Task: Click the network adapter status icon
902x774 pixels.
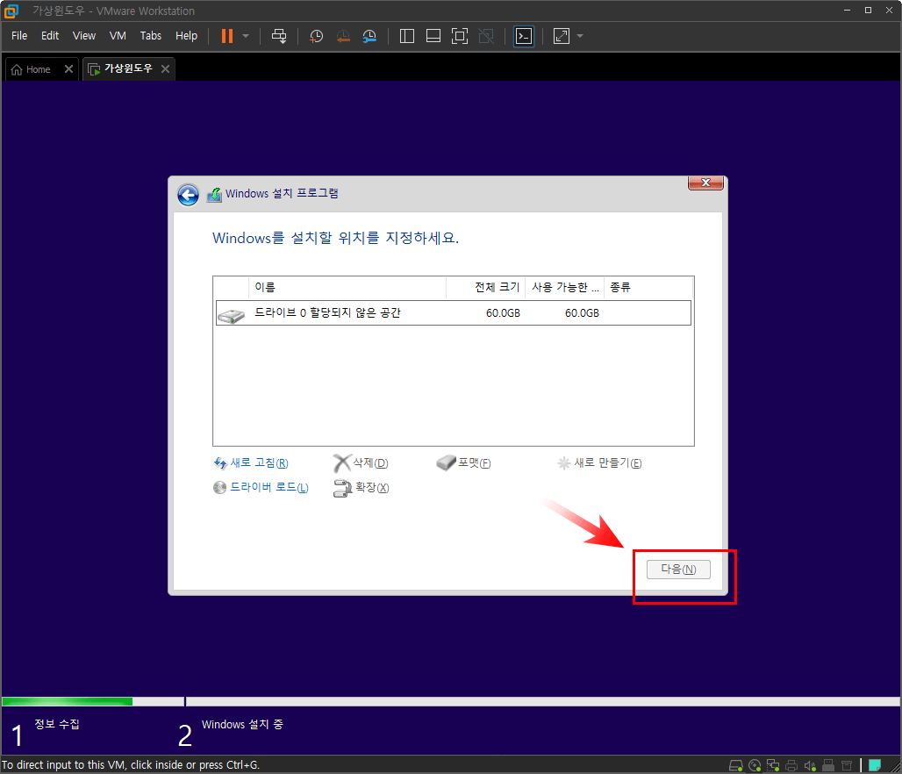Action: [773, 765]
